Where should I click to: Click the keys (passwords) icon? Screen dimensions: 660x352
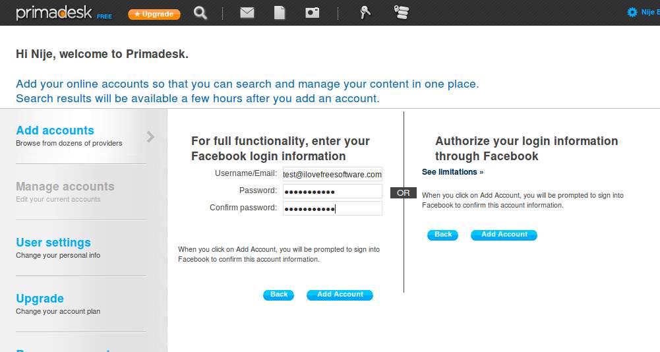click(365, 12)
